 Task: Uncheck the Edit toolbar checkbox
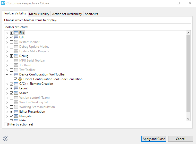[x=11, y=37]
